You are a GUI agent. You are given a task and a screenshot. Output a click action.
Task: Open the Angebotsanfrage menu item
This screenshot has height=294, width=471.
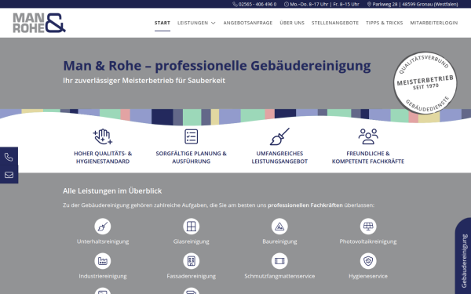coord(248,23)
